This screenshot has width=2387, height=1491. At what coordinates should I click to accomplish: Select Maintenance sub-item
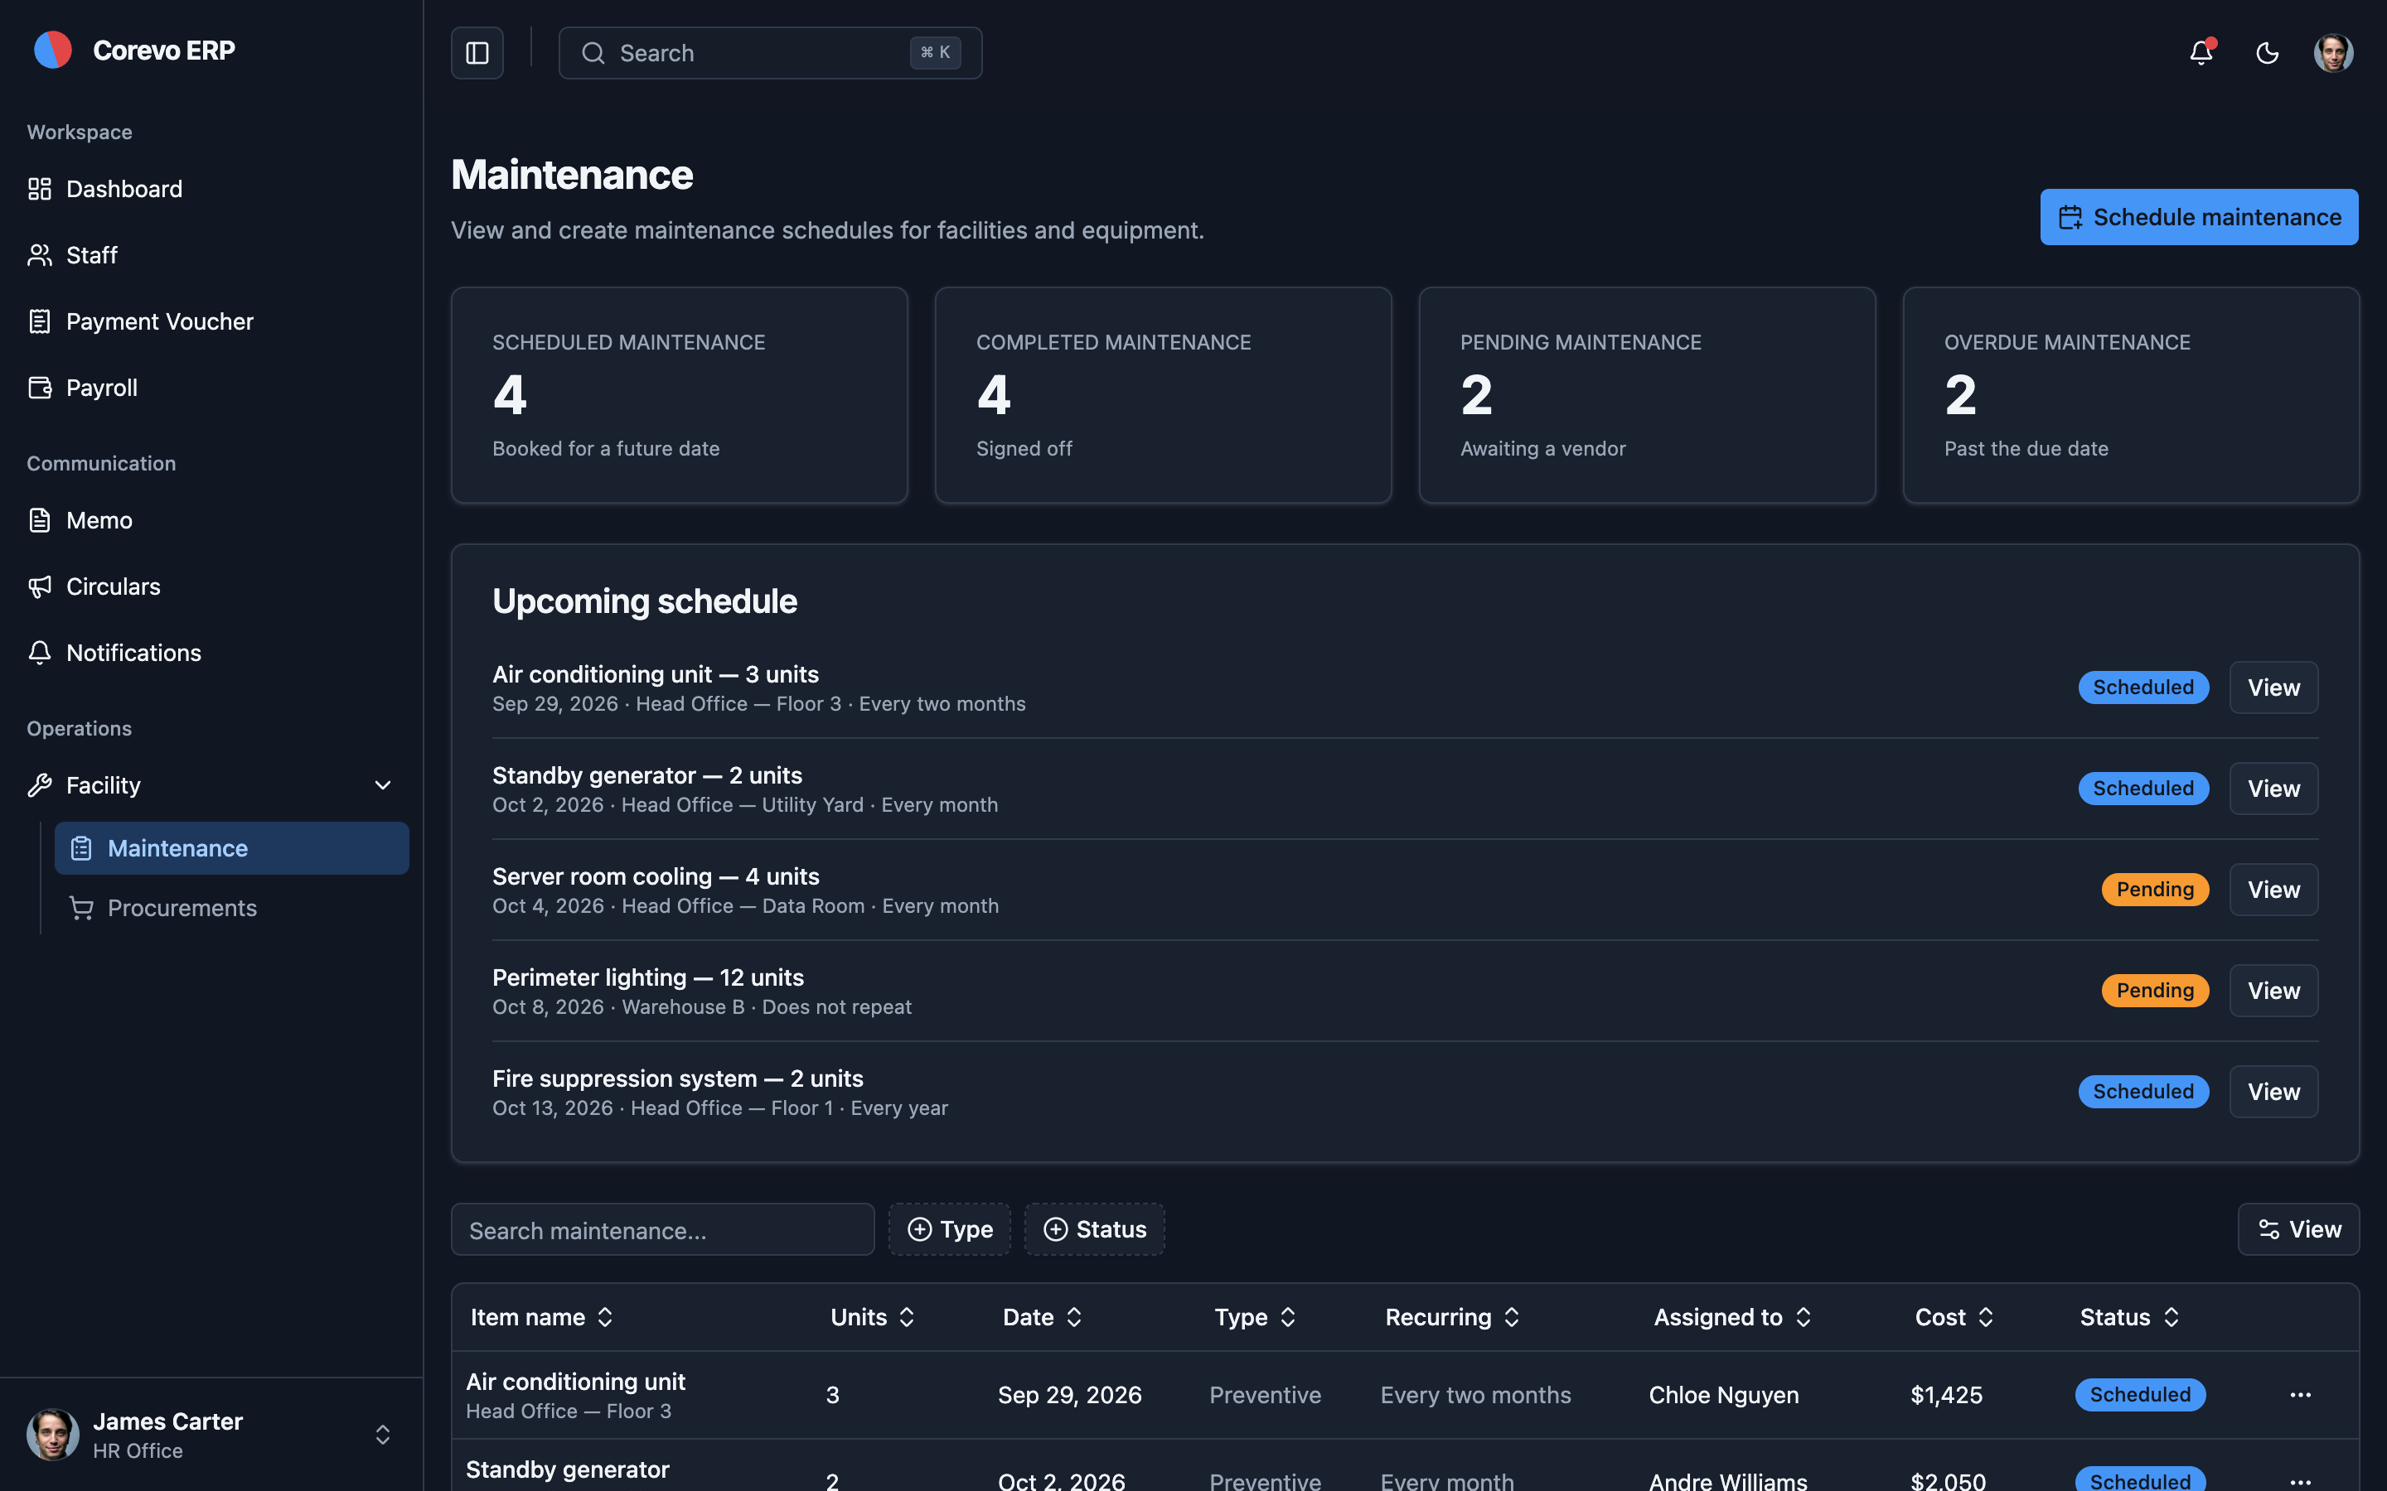click(232, 848)
